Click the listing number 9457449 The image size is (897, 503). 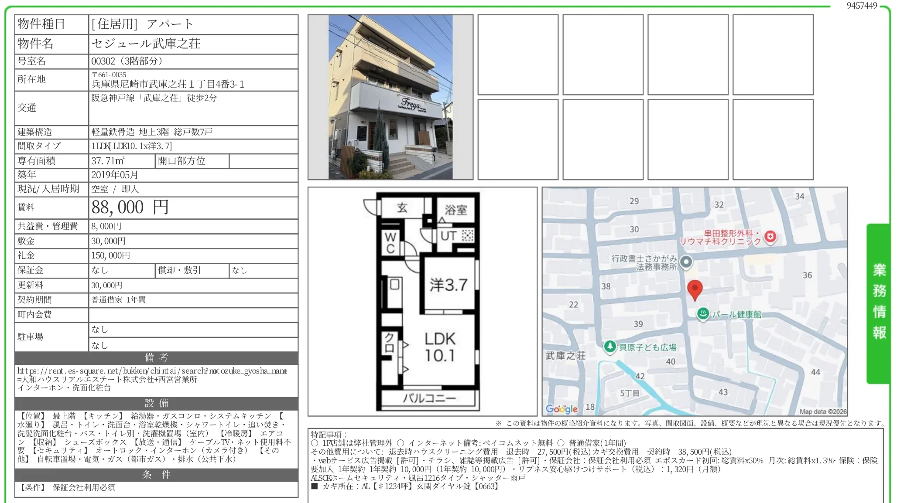[862, 6]
